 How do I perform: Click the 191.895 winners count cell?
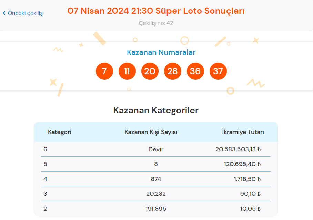tap(156, 209)
